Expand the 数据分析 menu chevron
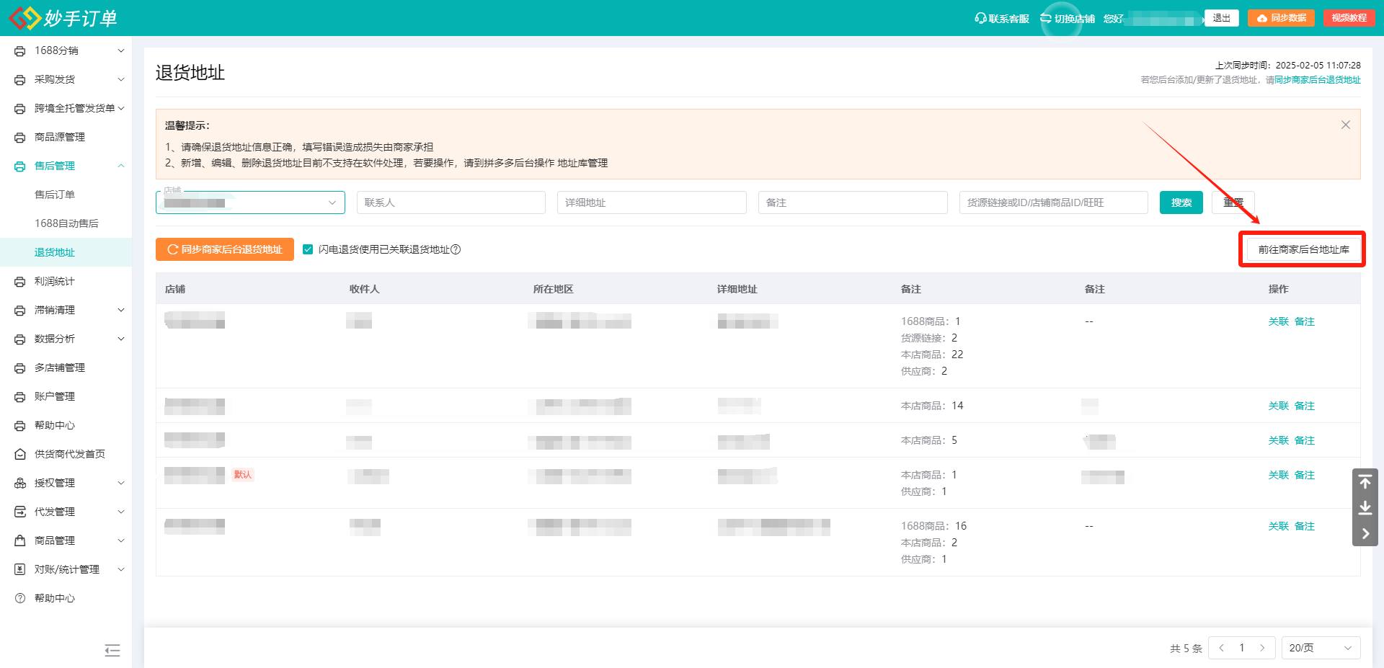 click(121, 339)
